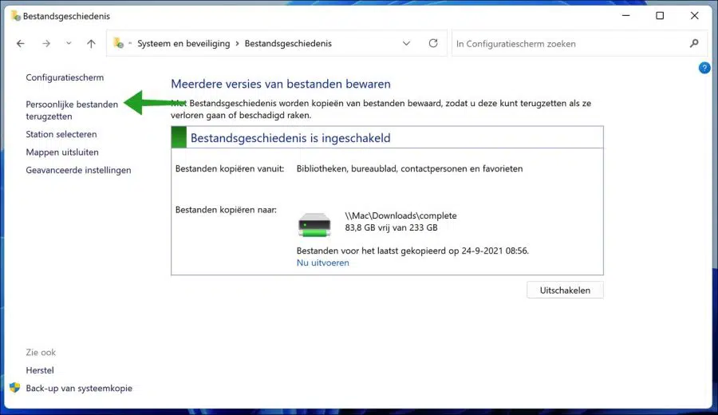Click the network drive icon
718x415 pixels.
(x=314, y=224)
